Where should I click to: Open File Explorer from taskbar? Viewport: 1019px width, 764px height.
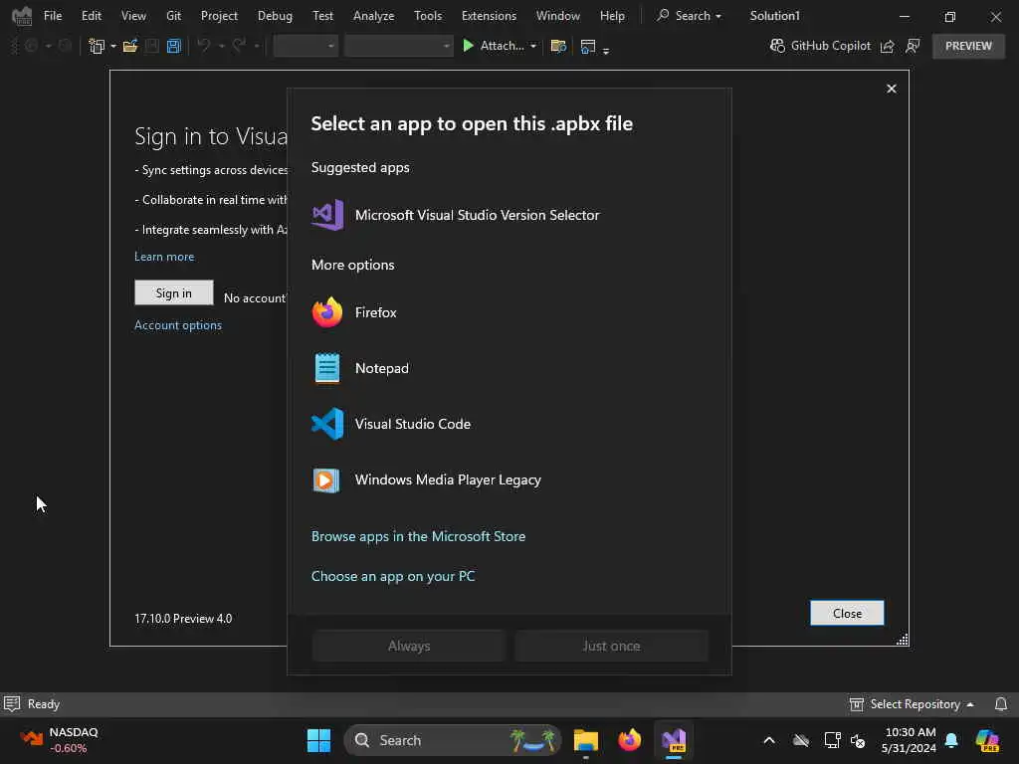(585, 740)
